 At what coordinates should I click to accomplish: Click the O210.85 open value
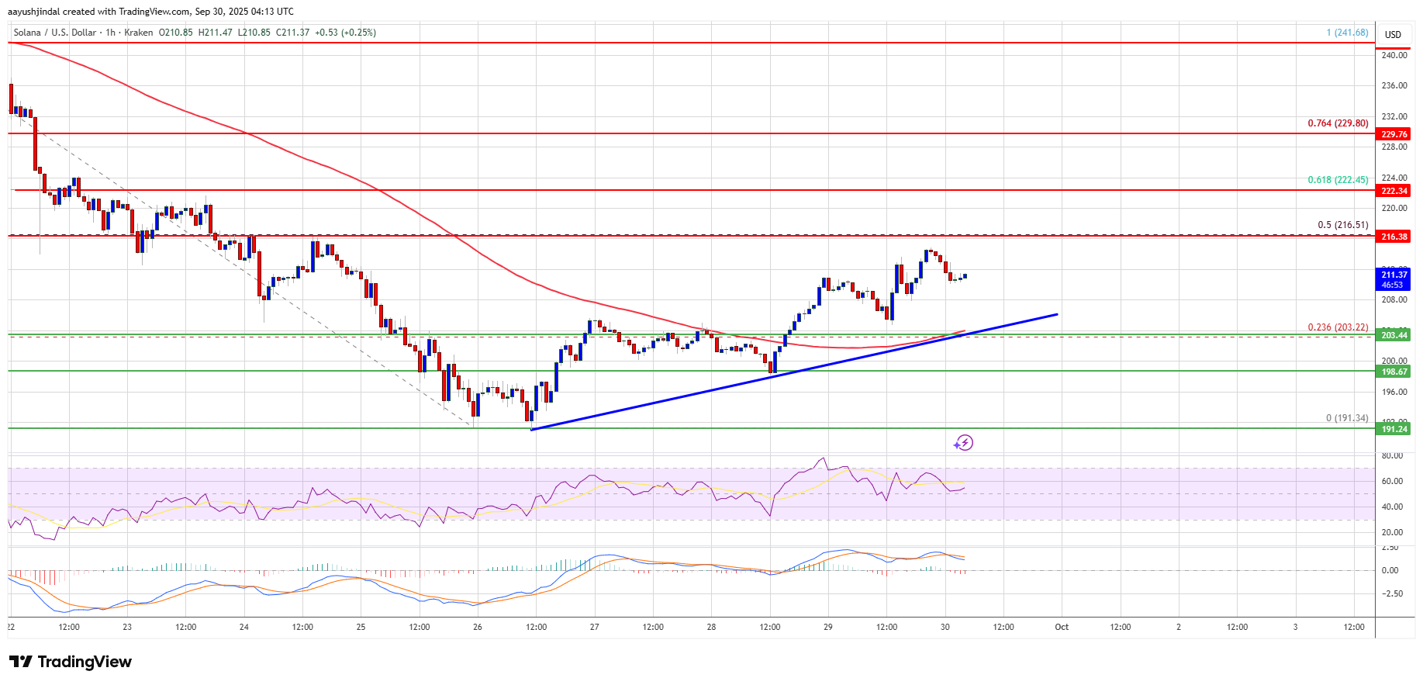coord(176,33)
